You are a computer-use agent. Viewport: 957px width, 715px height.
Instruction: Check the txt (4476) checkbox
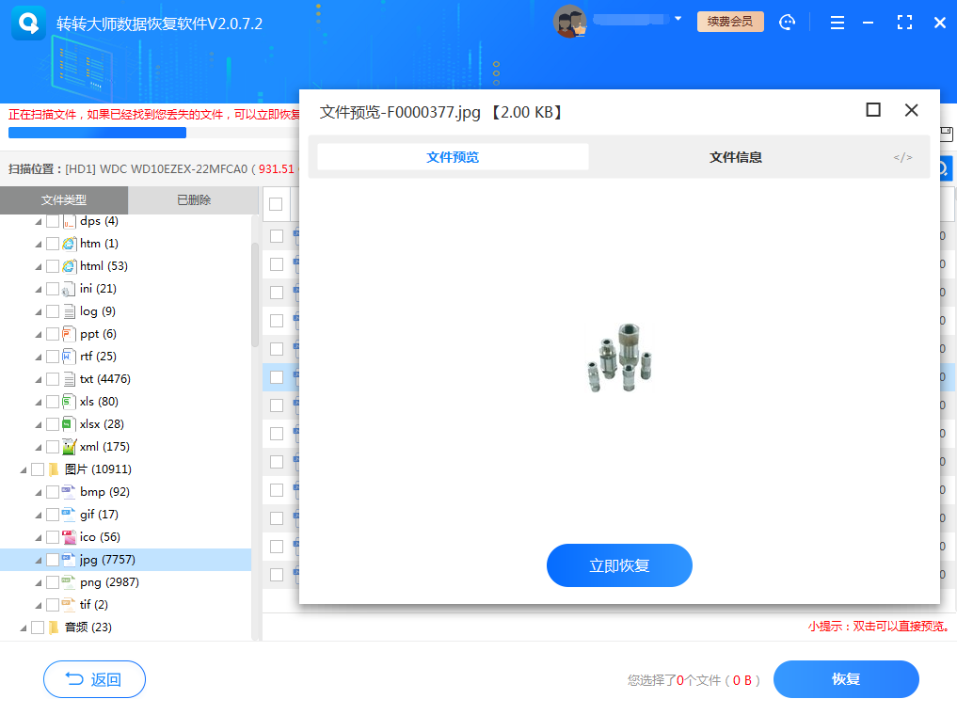pos(53,378)
